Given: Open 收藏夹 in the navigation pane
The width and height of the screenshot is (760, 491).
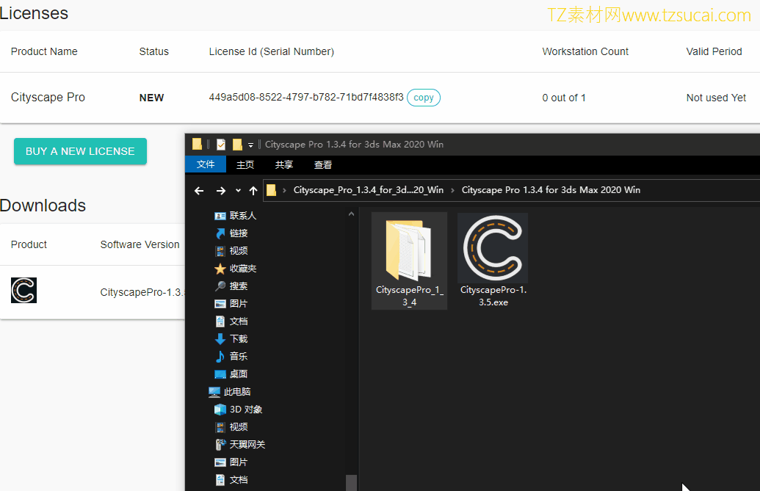Looking at the screenshot, I should click(x=236, y=269).
